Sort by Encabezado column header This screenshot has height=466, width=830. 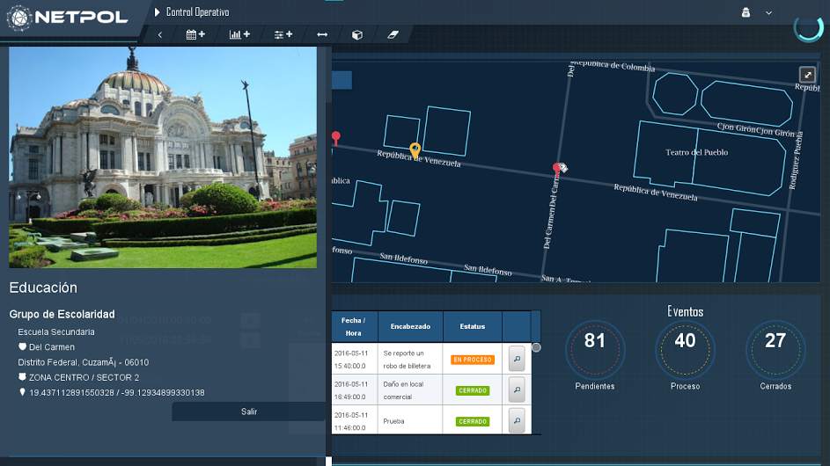point(410,327)
